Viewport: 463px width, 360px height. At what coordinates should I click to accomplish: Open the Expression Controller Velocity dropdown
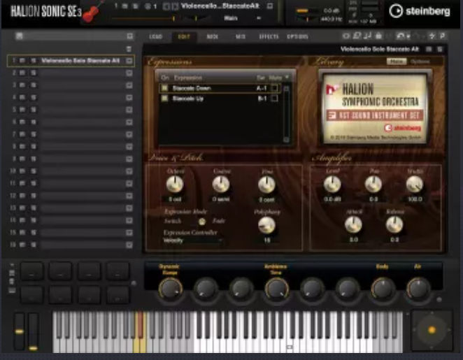pos(192,240)
